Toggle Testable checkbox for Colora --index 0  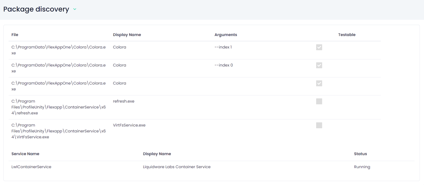coord(319,65)
